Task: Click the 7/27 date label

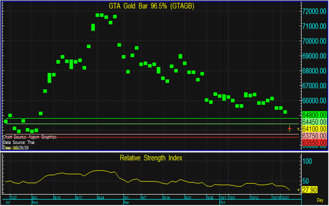Action: (x=13, y=197)
